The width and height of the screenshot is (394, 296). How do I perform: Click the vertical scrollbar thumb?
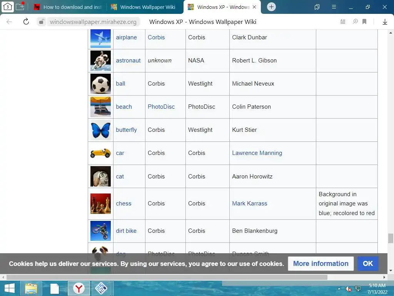(391, 238)
